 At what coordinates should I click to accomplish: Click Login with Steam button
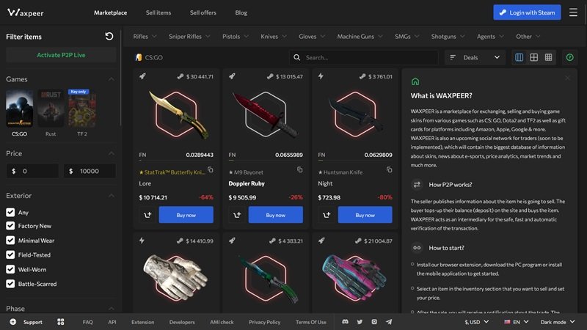(x=527, y=12)
